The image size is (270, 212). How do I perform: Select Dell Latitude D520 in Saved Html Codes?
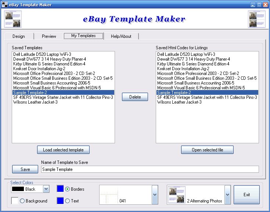pos(207,54)
